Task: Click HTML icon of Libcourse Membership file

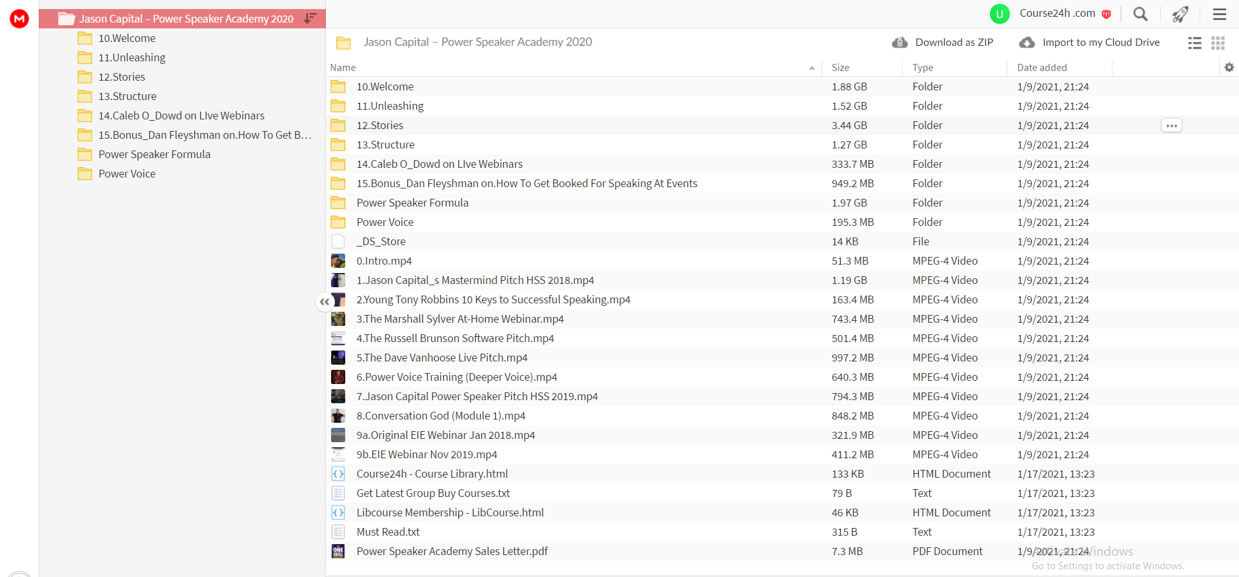Action: [x=338, y=512]
